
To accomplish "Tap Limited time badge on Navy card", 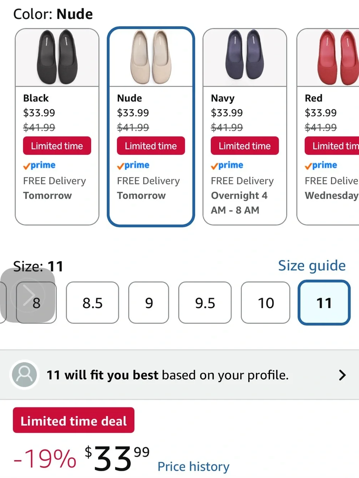I will pos(245,146).
